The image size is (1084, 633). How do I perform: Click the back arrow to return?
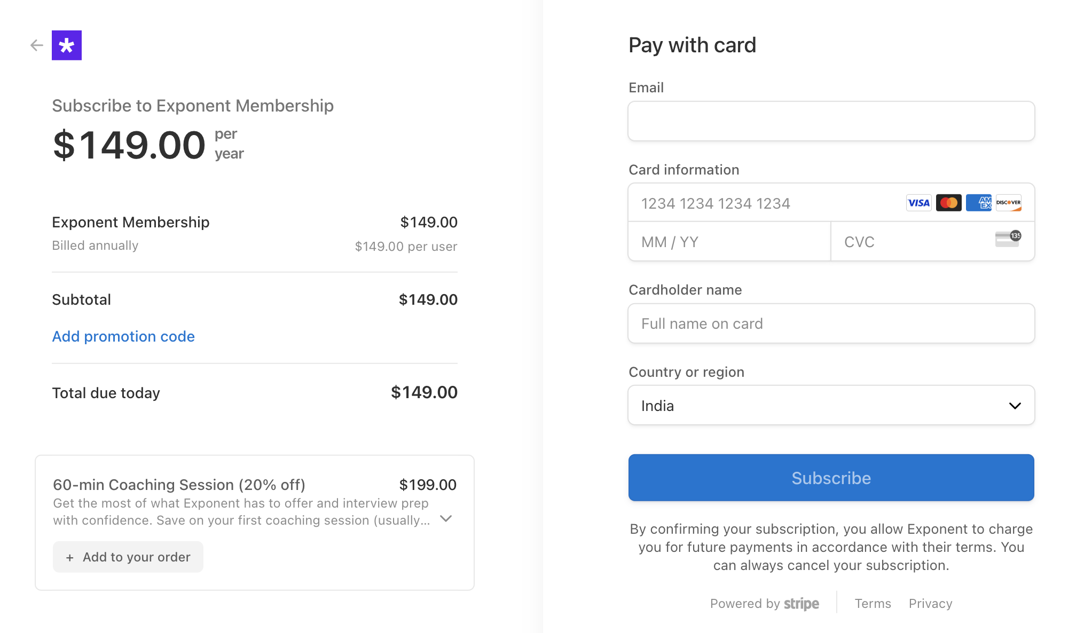(36, 45)
